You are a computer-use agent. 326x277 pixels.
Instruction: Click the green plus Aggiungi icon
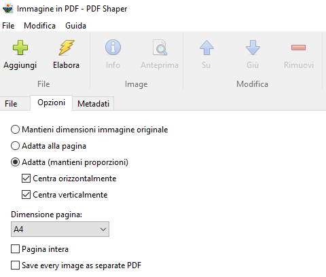20,48
